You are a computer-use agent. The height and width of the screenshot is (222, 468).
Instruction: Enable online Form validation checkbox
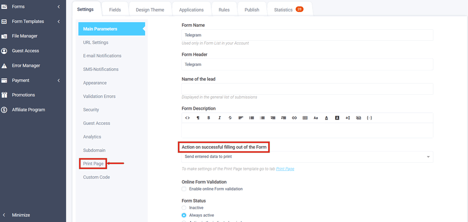click(x=184, y=189)
